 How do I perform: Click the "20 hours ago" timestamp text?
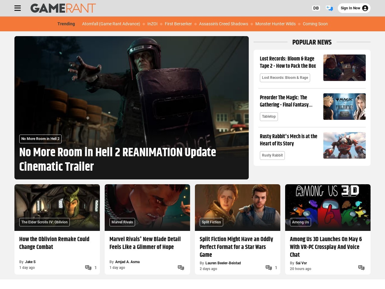pos(300,269)
